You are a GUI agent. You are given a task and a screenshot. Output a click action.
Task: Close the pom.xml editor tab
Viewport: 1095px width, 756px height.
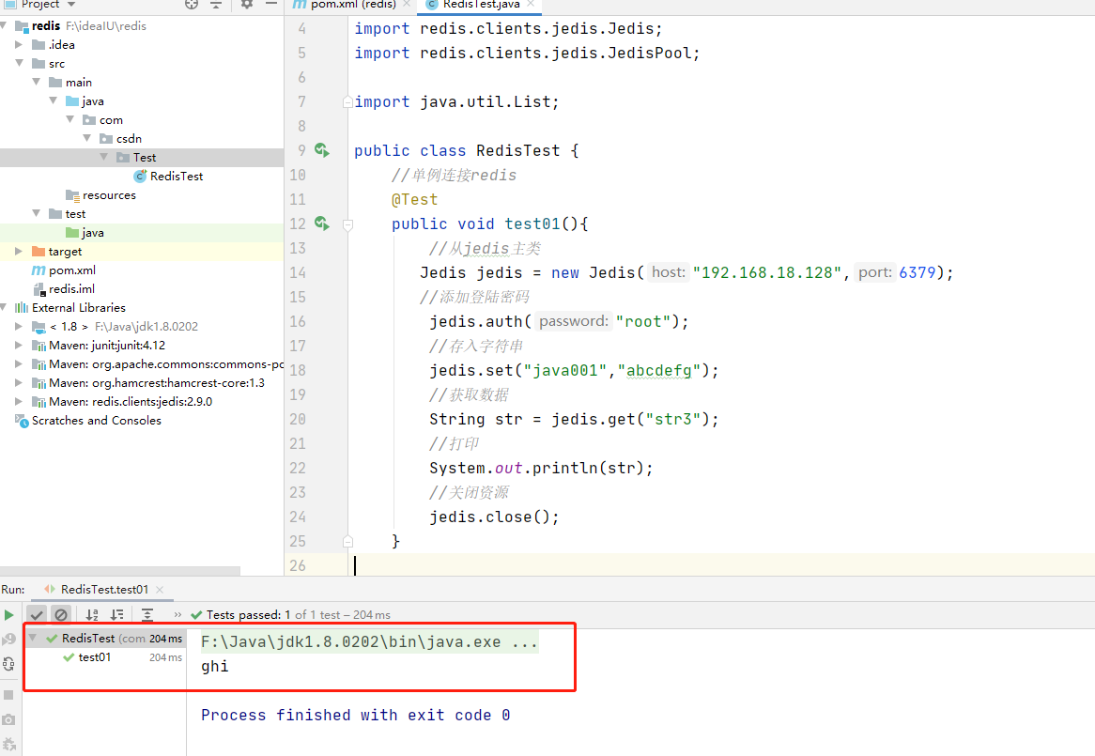click(407, 4)
